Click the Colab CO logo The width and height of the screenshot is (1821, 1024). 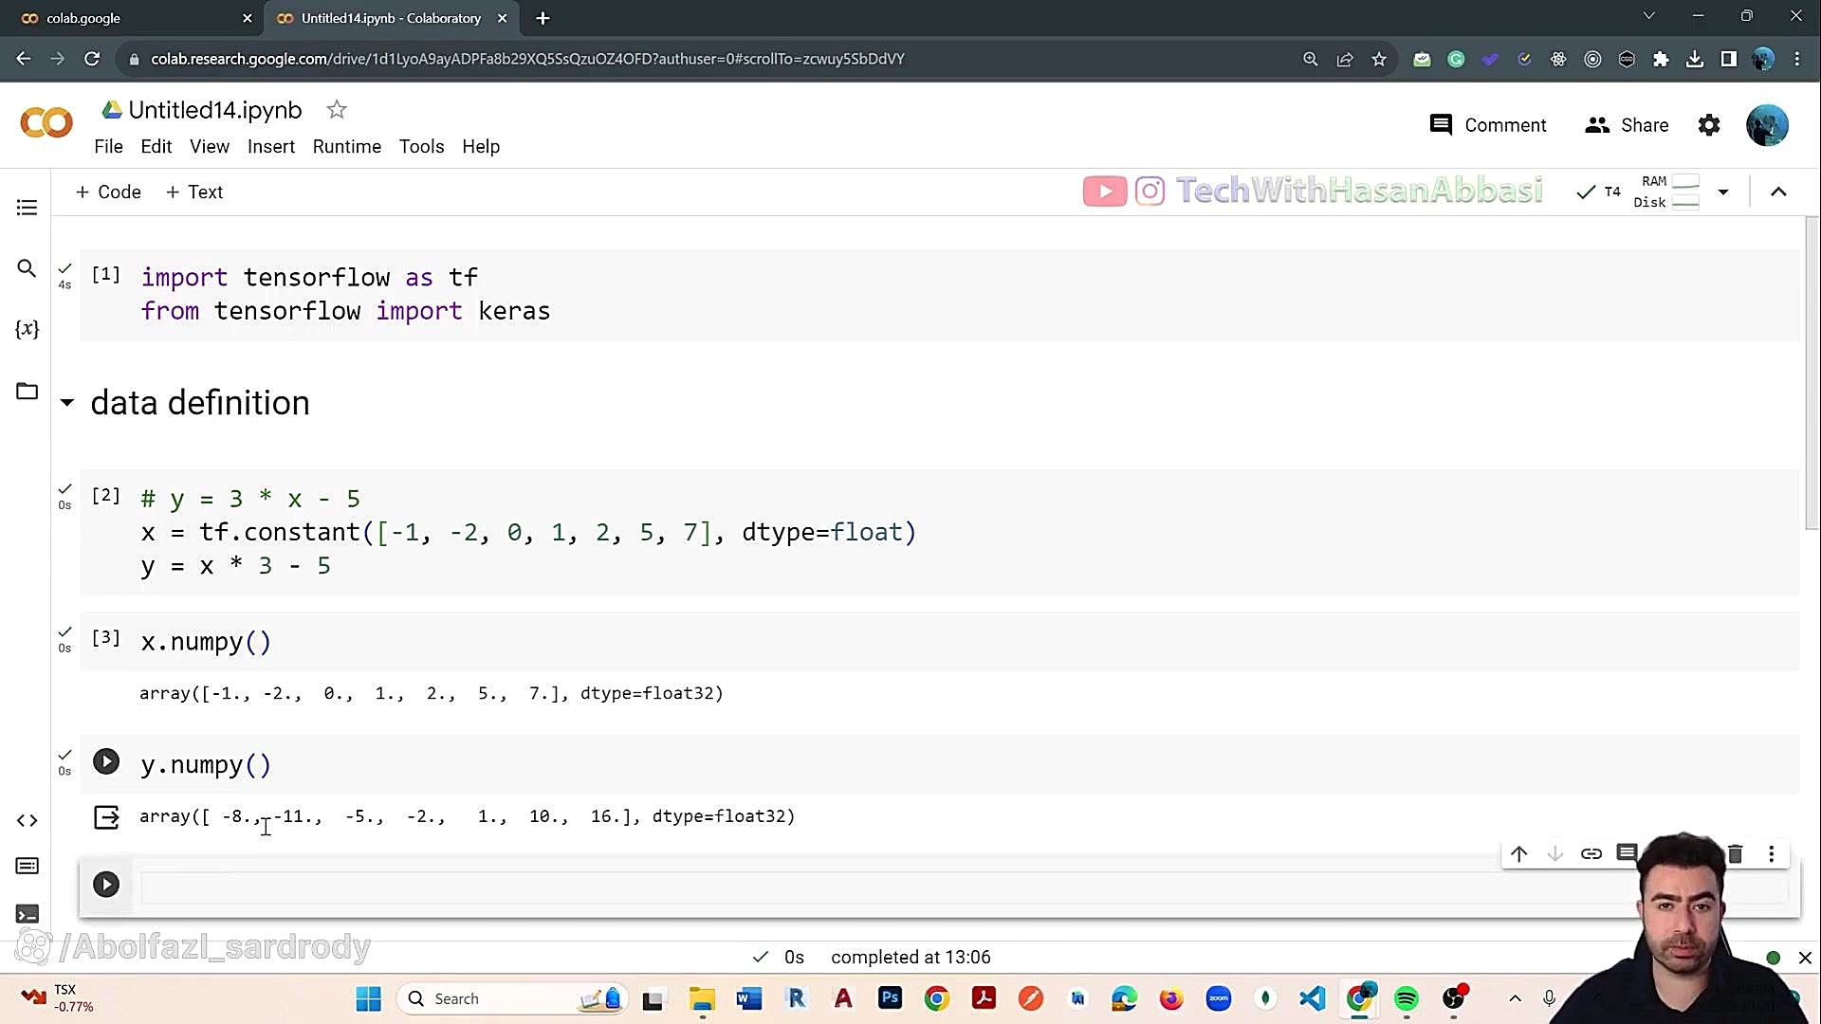[46, 123]
